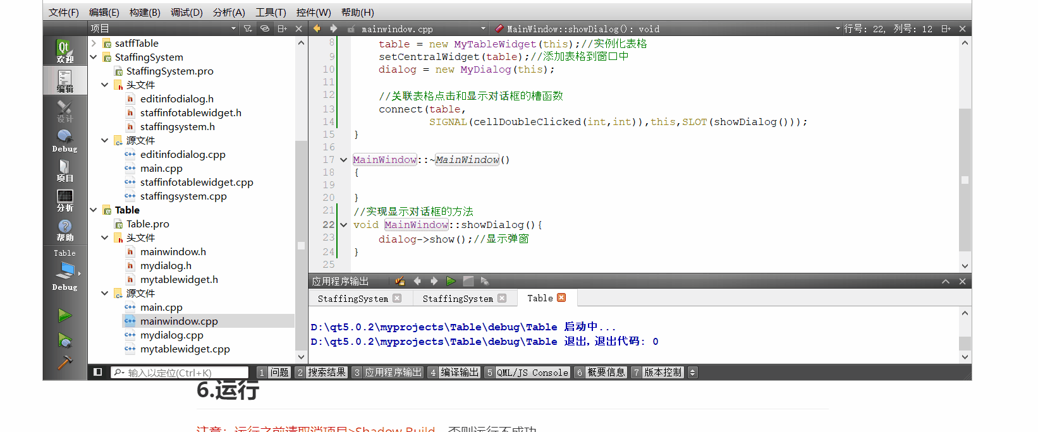Open the mainwindow.cpp open-documents dropdown
Screen dimensions: 1038x432
coord(424,29)
